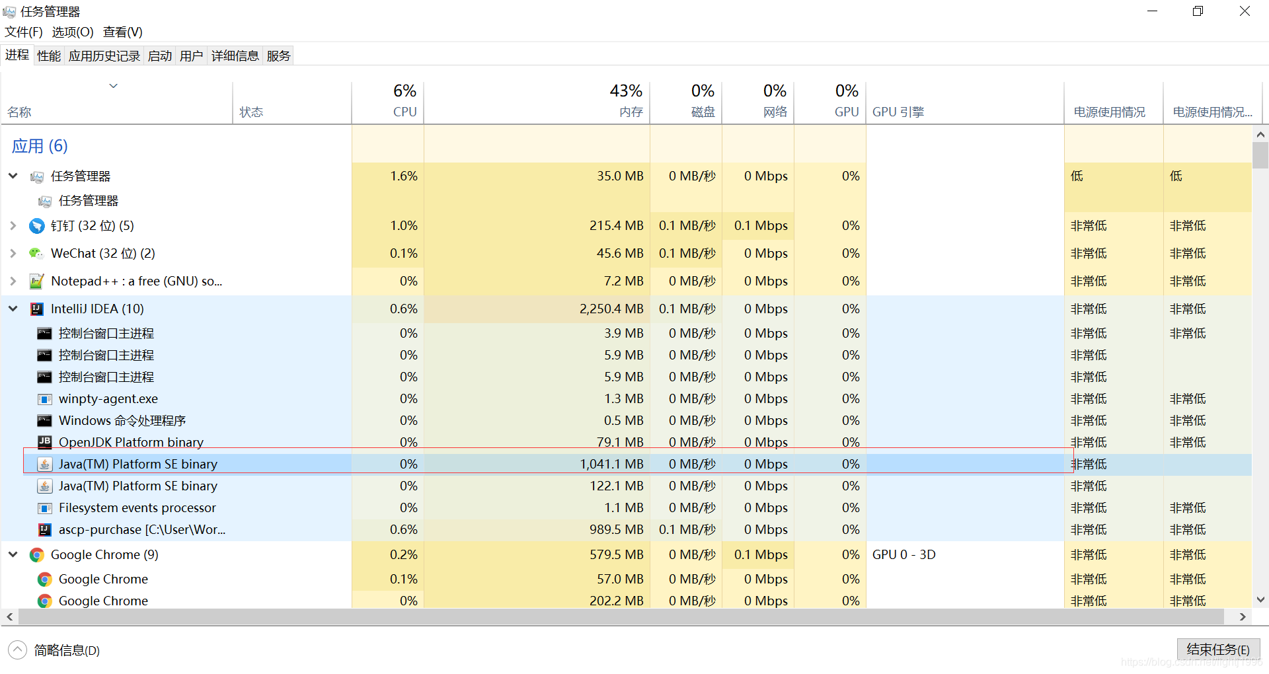The width and height of the screenshot is (1269, 674).
Task: Click horizontal scrollbar left arrow
Action: pos(9,617)
